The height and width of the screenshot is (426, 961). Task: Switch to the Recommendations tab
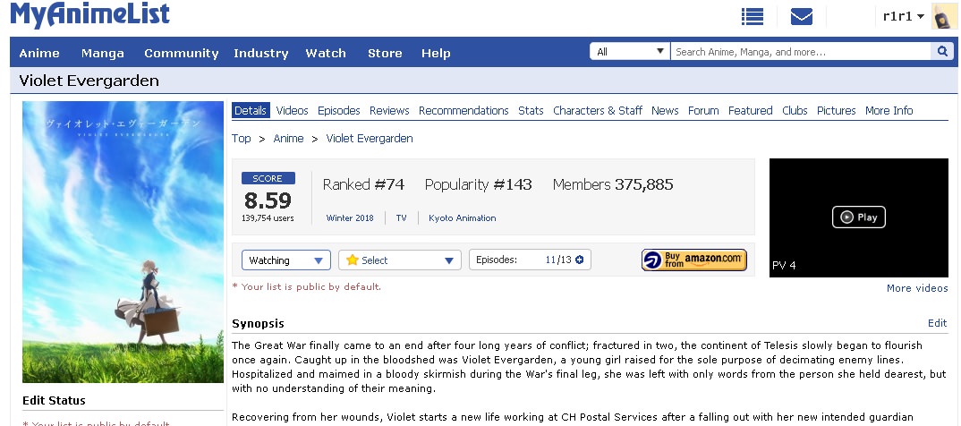[464, 110]
